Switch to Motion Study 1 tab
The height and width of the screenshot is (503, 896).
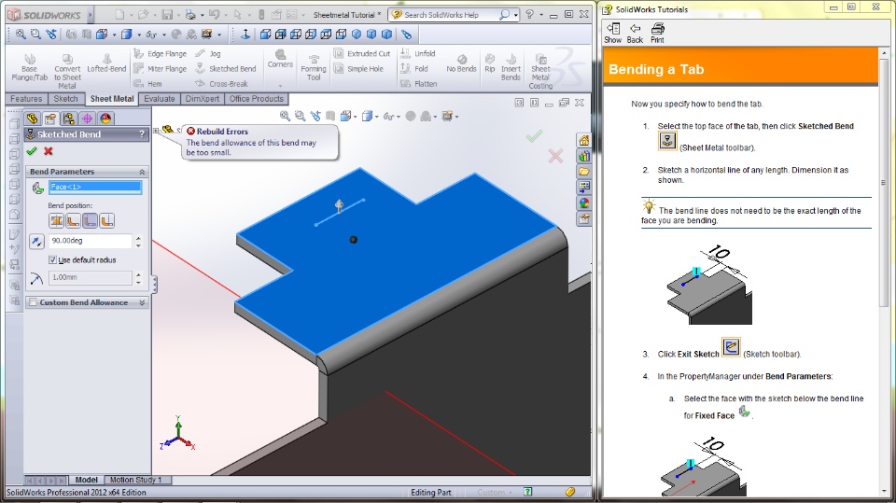pos(136,480)
